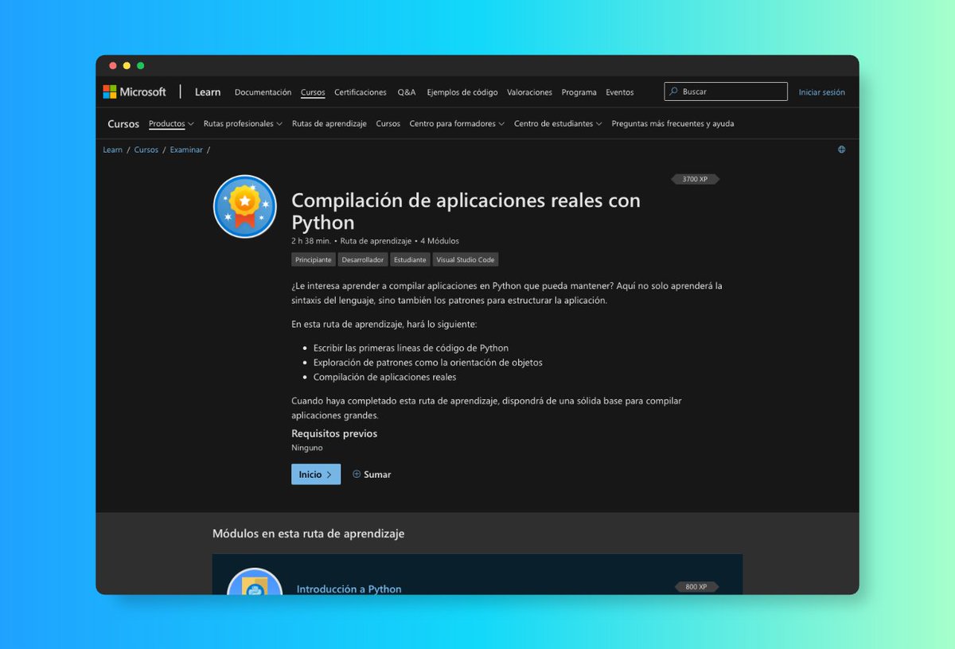This screenshot has width=955, height=649.
Task: Click the Sumar button
Action: (x=372, y=474)
